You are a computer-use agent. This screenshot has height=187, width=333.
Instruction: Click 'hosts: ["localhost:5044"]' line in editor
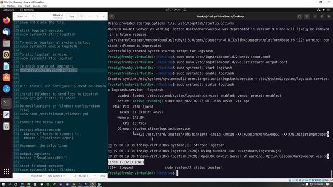point(44,158)
